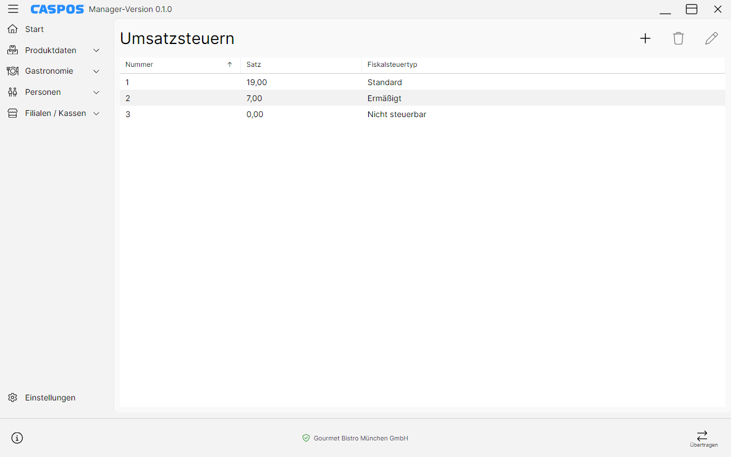The width and height of the screenshot is (731, 457).
Task: Expand the Produktdaten chevron
Action: click(97, 50)
